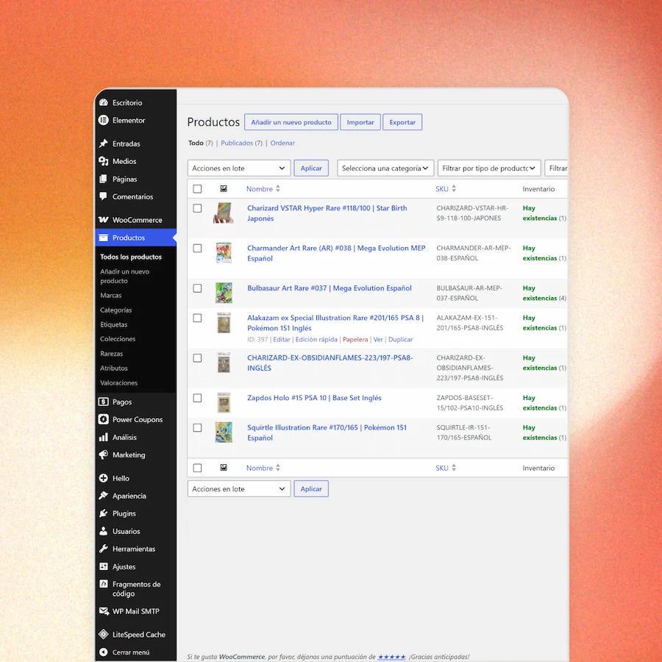
Task: Open the top Acciones en lote dropdown
Action: 239,168
